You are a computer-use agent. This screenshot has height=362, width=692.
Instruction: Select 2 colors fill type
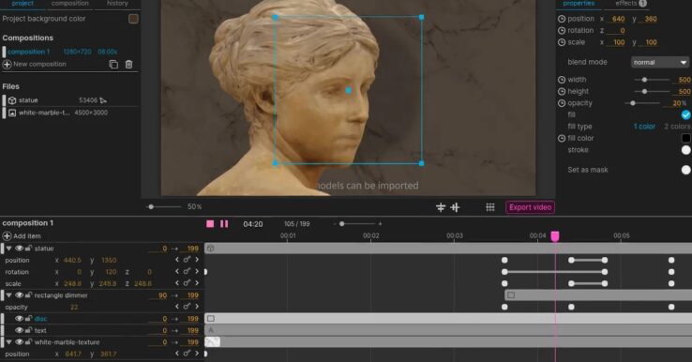pos(677,127)
